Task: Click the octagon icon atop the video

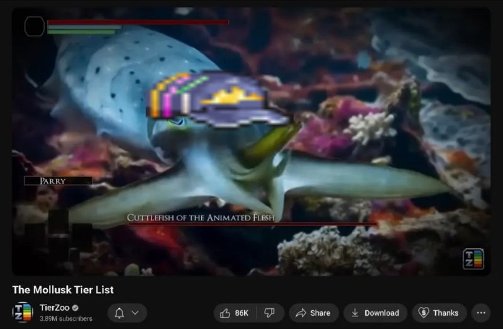Action: click(x=35, y=26)
